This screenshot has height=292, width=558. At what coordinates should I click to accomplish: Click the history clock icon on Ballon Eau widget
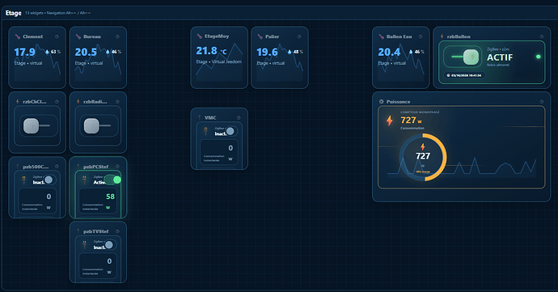pyautogui.click(x=421, y=36)
